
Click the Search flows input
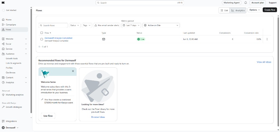tap(53, 25)
